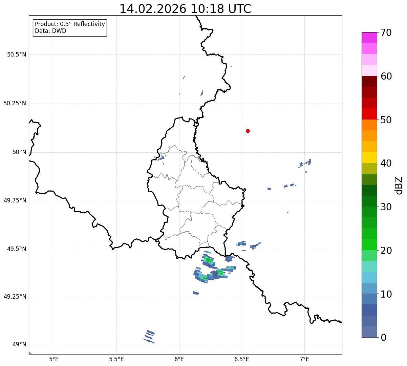
Task: Click the 60 colorbar tick label
Action: pyautogui.click(x=386, y=76)
